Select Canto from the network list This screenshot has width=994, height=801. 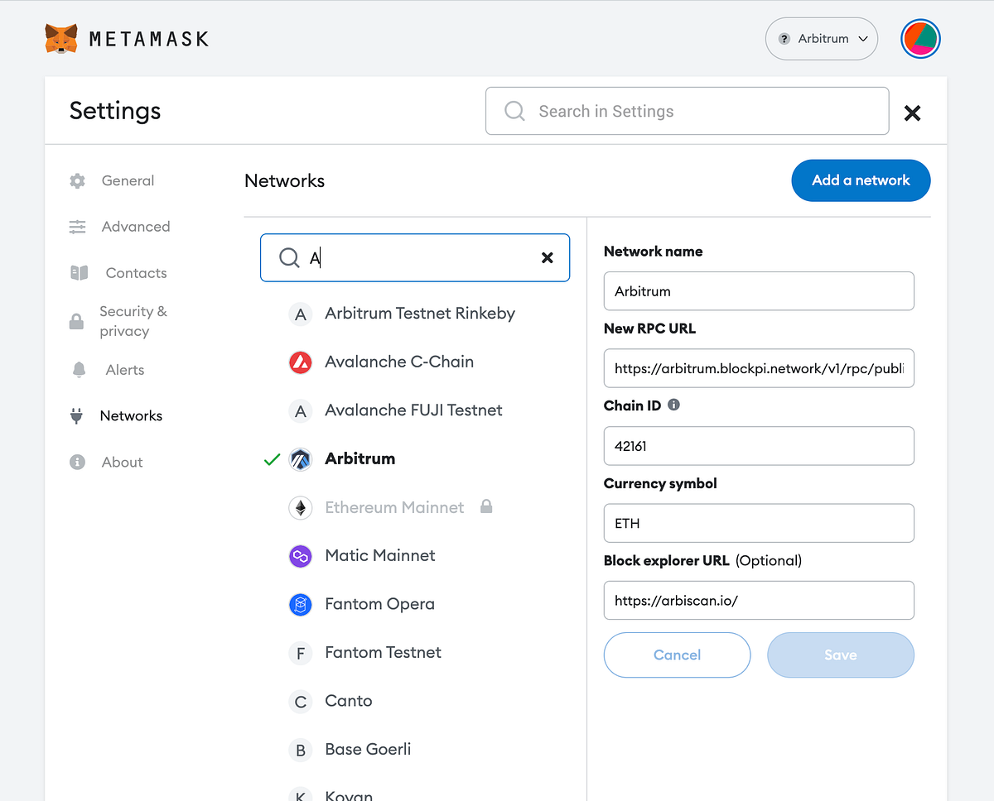[349, 701]
